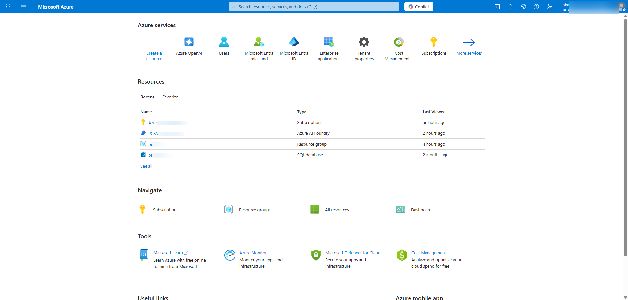628x300 pixels.
Task: Select the Recent resources tab
Action: 147,97
